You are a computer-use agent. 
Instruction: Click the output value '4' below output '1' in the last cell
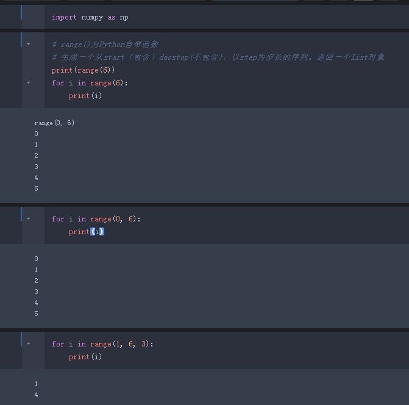[36, 395]
